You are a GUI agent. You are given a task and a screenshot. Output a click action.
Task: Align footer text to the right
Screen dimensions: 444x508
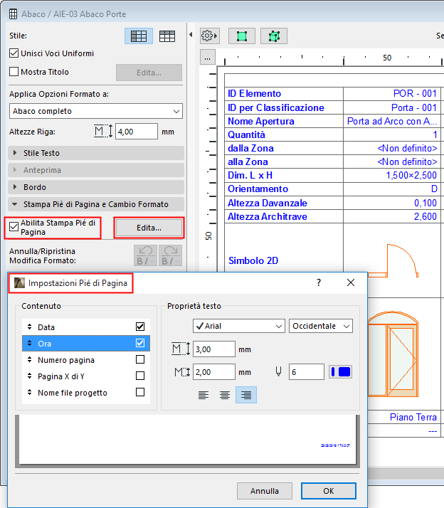click(246, 395)
